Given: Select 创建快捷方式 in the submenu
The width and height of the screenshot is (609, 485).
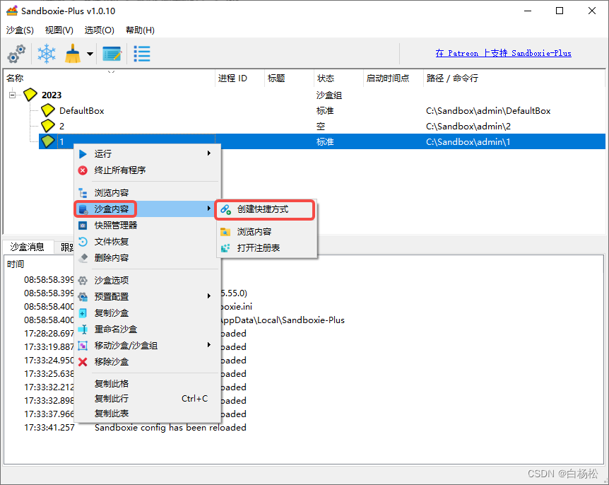Looking at the screenshot, I should click(266, 209).
